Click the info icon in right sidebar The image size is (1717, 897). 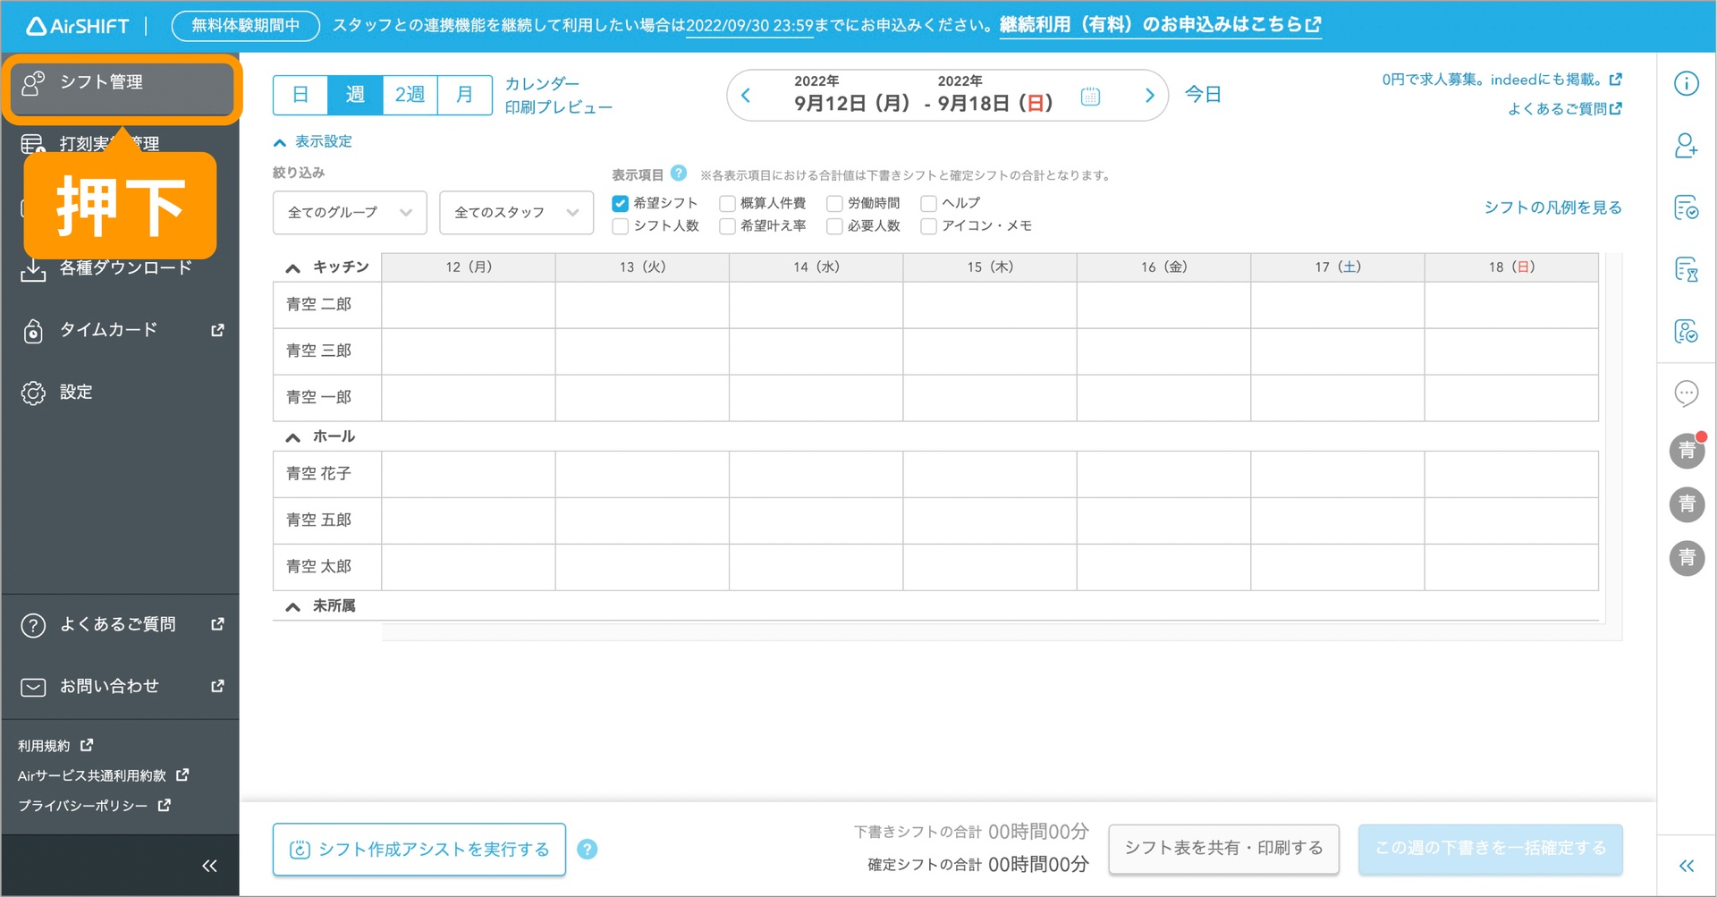[1686, 84]
